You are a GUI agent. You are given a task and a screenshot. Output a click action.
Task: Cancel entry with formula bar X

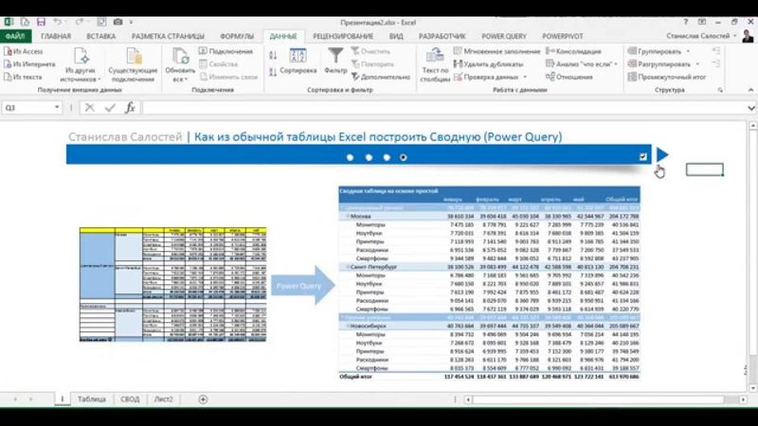click(x=89, y=108)
